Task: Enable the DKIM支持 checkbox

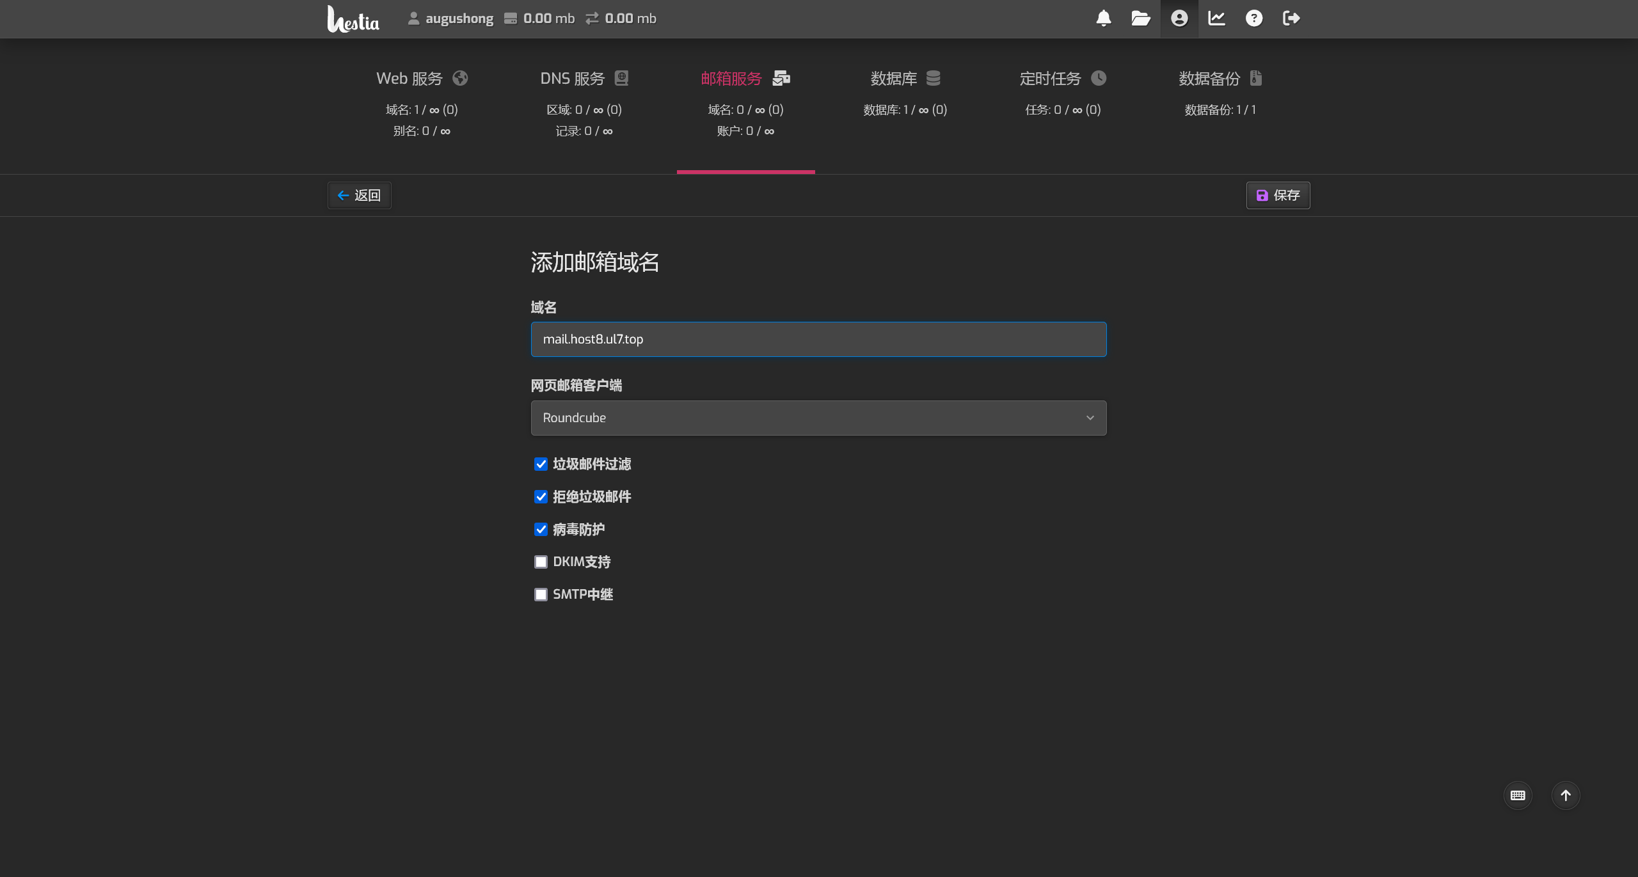Action: [x=541, y=562]
